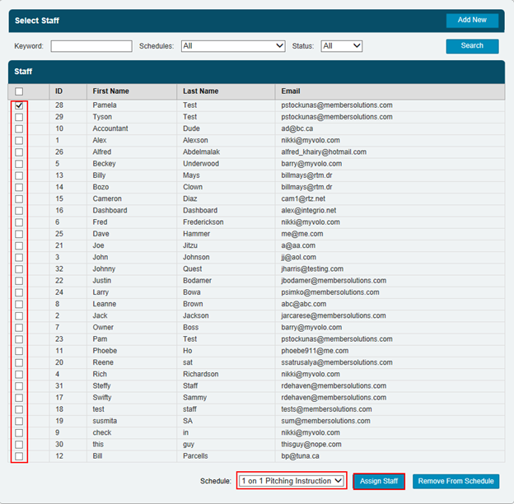Viewport: 514px width, 504px height.
Task: Click Remove From Schedule button
Action: coord(456,481)
